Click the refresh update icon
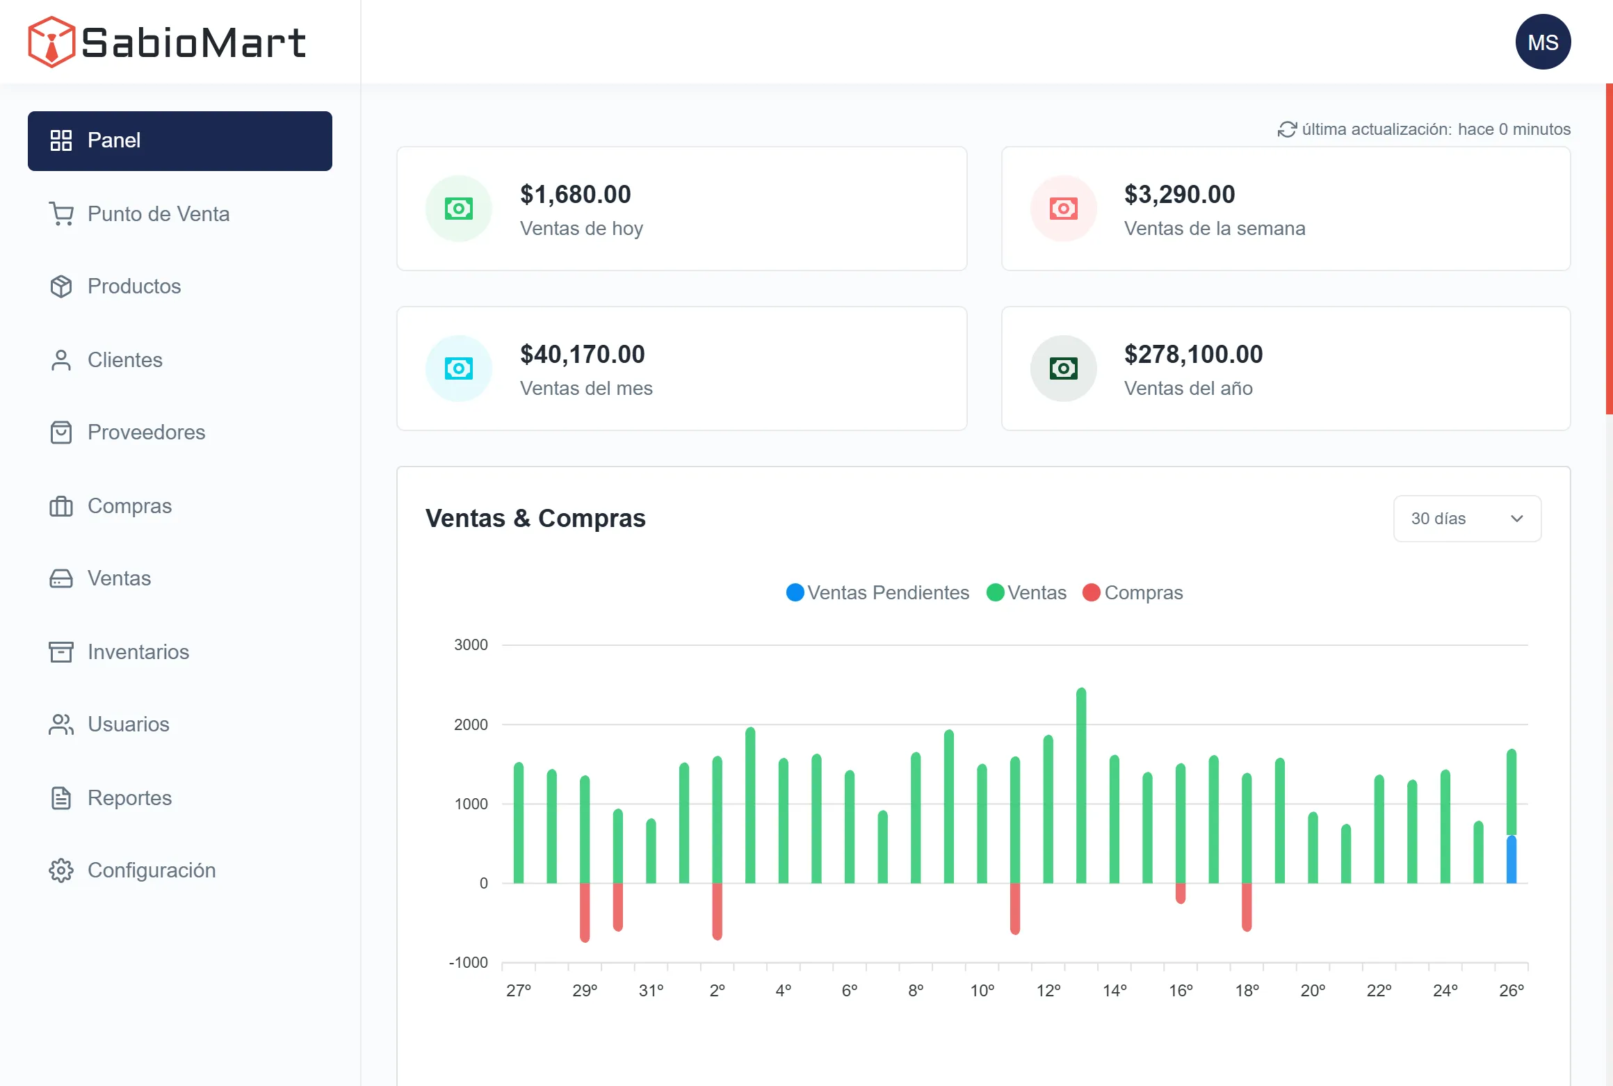The width and height of the screenshot is (1613, 1086). click(x=1287, y=129)
